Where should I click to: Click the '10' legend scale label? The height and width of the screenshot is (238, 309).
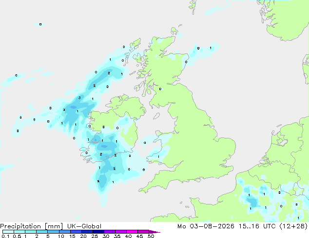click(61, 236)
